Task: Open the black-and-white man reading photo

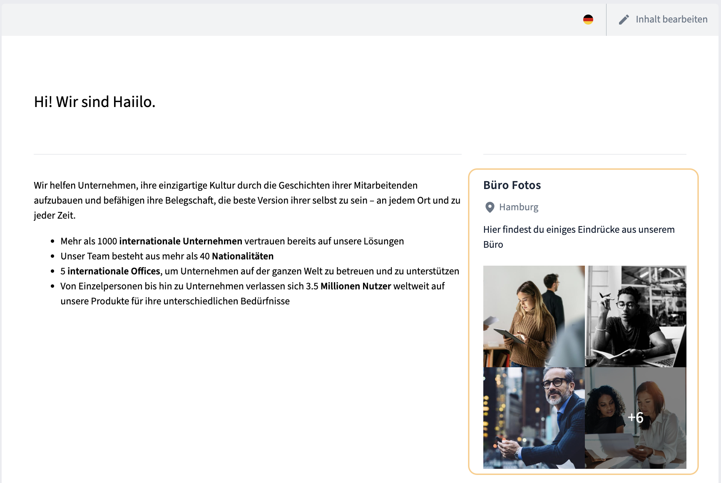Action: point(636,316)
